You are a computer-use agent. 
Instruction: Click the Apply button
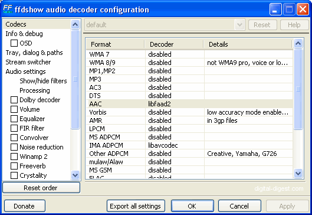287,206
